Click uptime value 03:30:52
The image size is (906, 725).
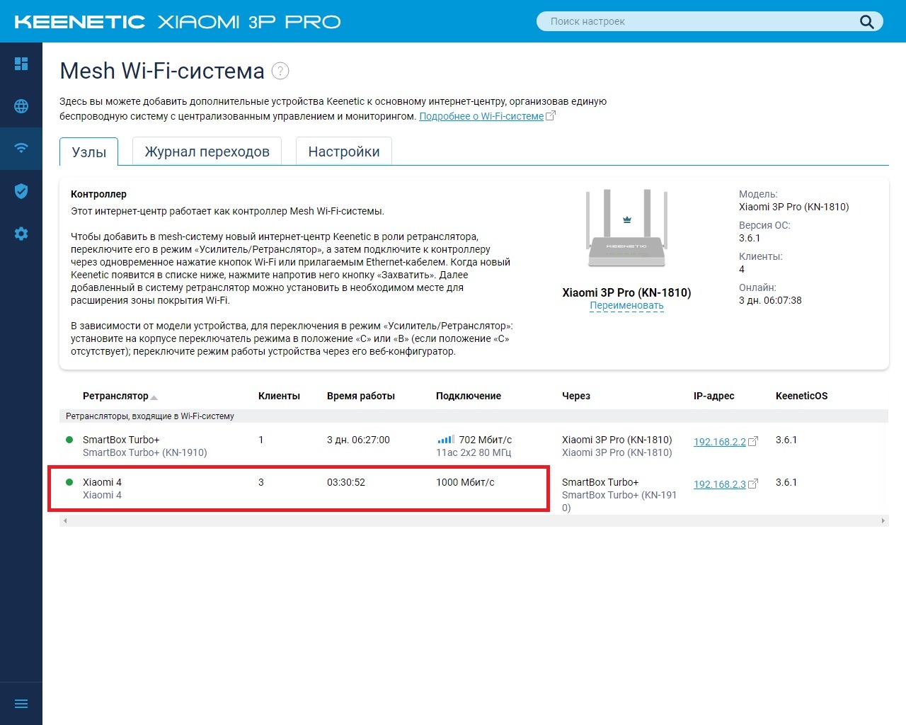click(346, 482)
